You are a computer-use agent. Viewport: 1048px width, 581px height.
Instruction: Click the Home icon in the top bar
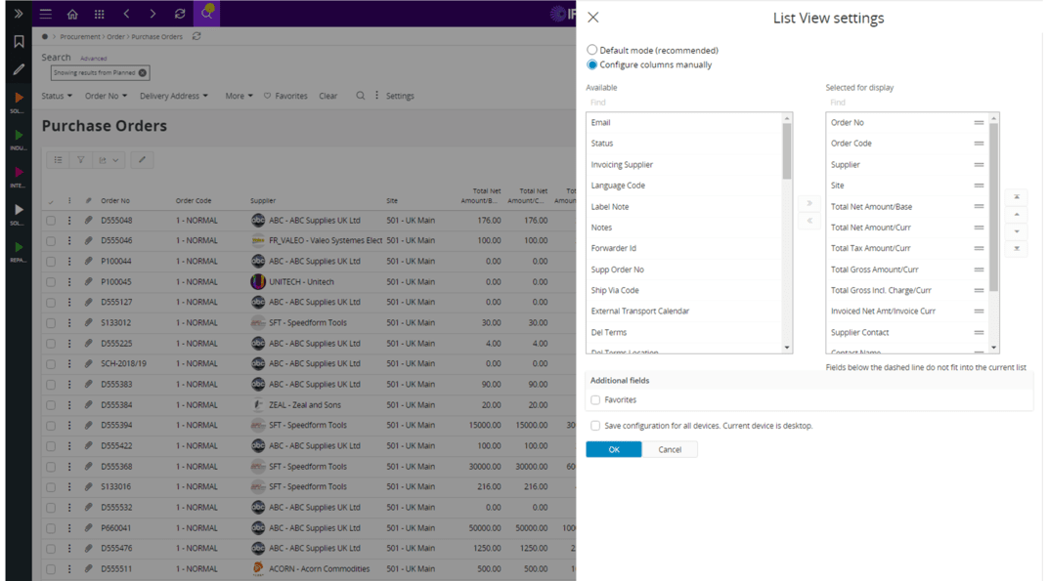pyautogui.click(x=72, y=14)
